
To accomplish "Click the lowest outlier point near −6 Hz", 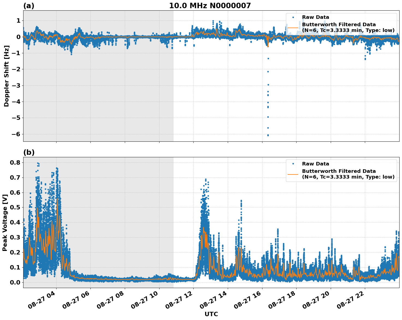I will (x=268, y=135).
